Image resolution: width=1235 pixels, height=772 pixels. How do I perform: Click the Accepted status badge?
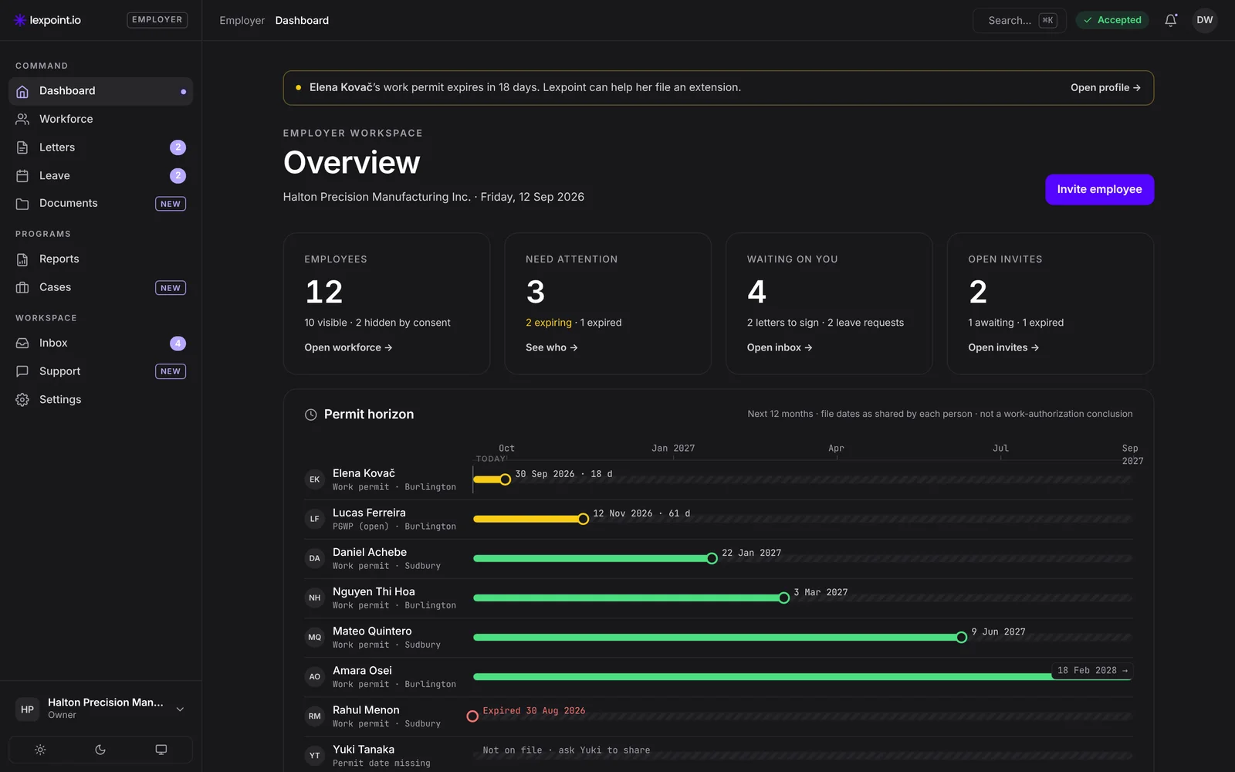[1112, 20]
